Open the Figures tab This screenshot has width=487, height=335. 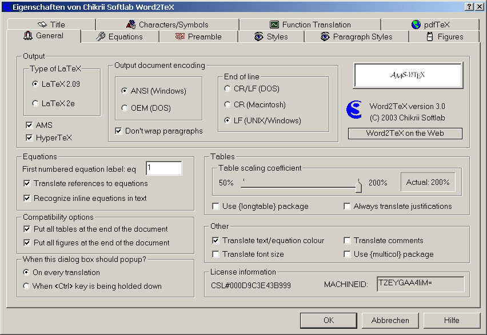click(x=445, y=37)
